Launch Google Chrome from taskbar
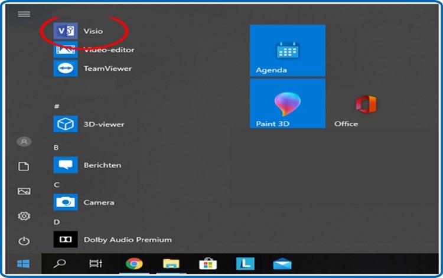443x278 pixels. (x=134, y=264)
